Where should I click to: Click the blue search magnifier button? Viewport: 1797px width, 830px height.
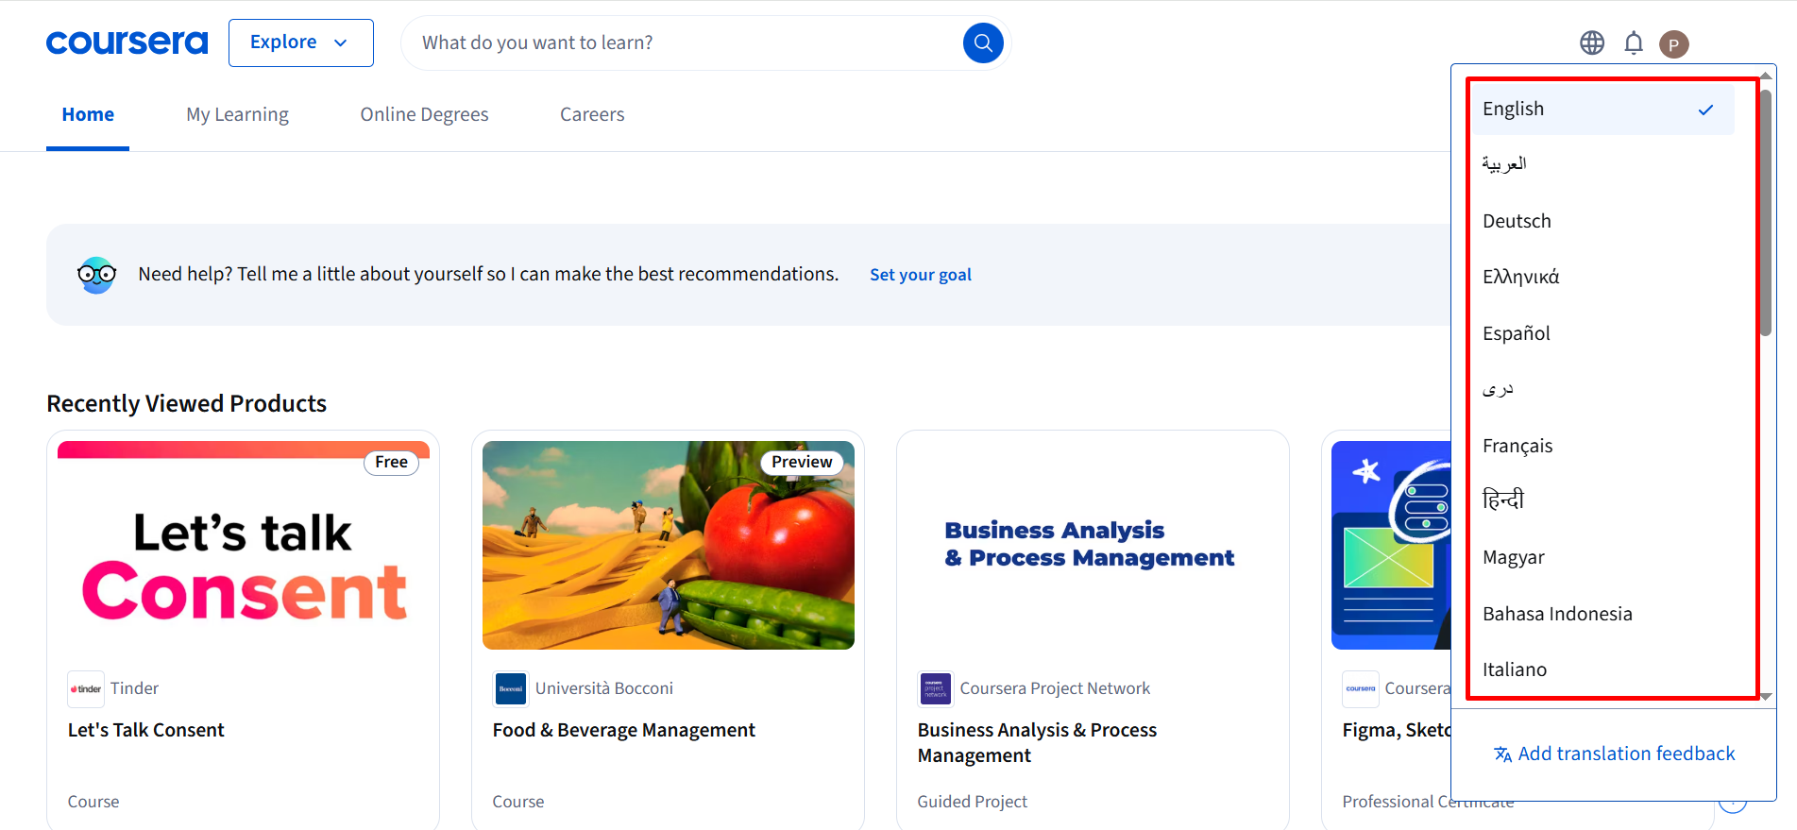(x=983, y=42)
